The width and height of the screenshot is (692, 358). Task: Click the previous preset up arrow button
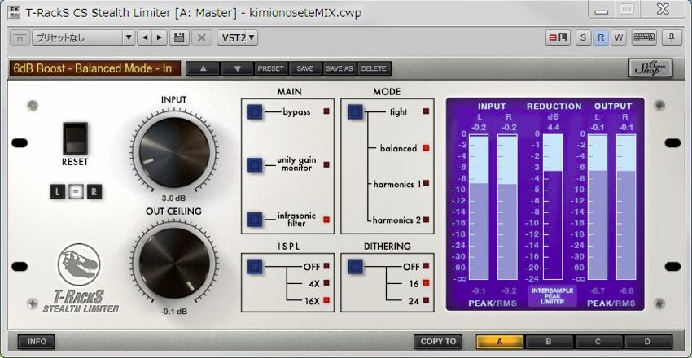203,68
